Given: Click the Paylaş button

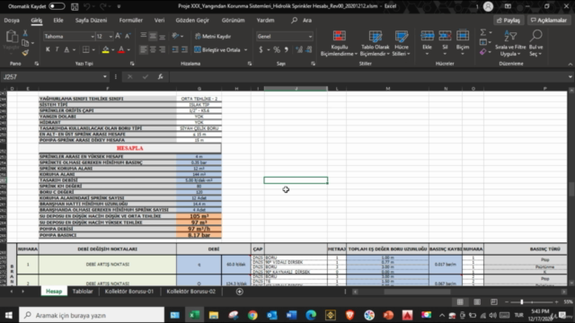Looking at the screenshot, I should click(x=509, y=20).
